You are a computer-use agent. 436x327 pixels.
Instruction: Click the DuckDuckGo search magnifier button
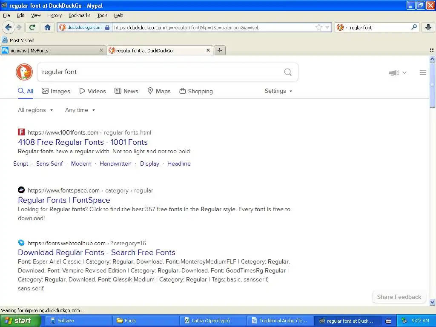pos(288,72)
